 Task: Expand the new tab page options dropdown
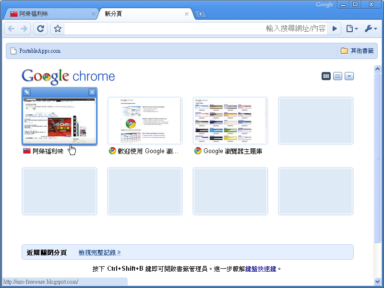pos(349,76)
